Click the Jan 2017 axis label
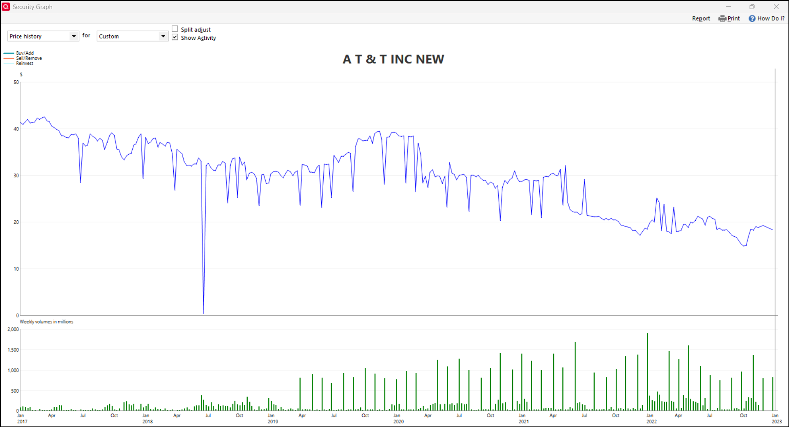The image size is (789, 427). (x=22, y=418)
